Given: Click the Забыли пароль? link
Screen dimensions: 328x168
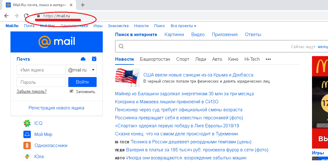Looking at the screenshot, I should tap(32, 91).
